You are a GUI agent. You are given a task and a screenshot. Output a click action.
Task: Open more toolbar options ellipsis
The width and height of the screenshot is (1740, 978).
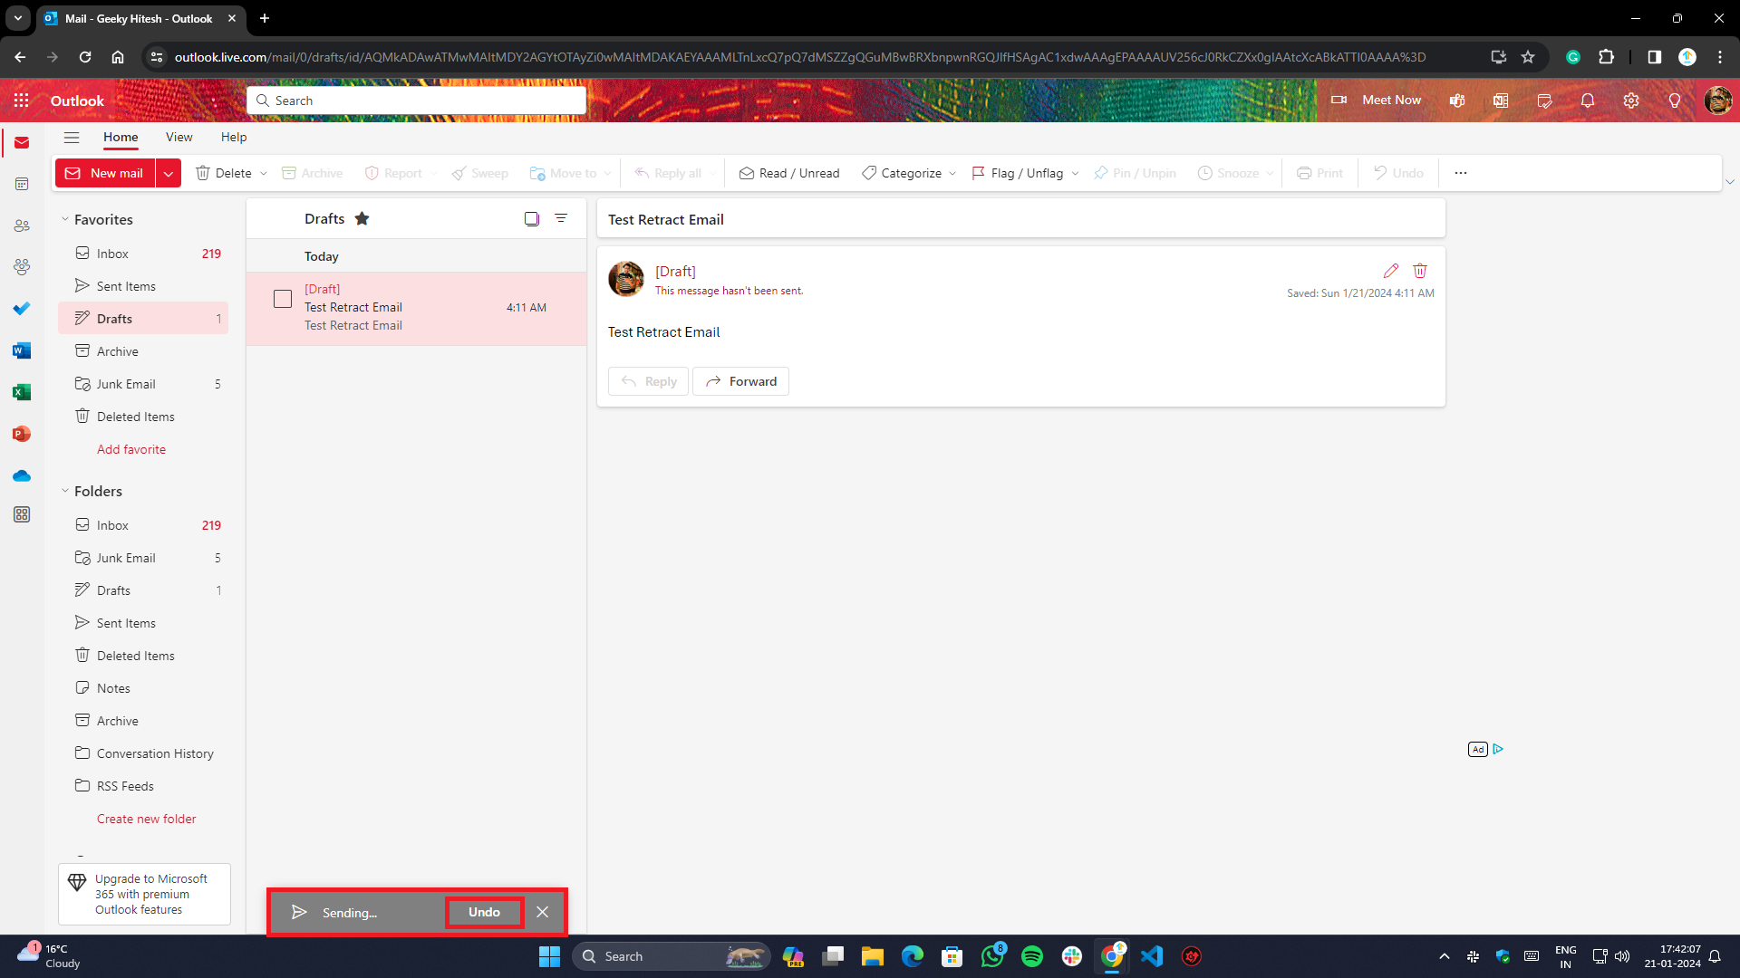click(1461, 173)
